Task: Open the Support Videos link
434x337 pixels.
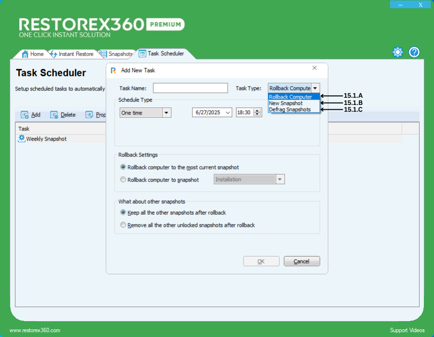Action: point(407,330)
